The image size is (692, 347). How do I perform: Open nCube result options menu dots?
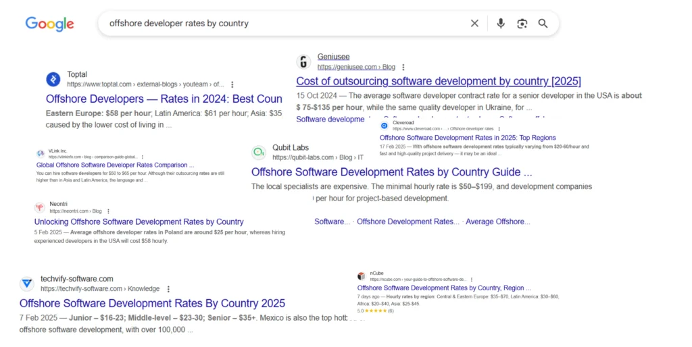(x=471, y=279)
